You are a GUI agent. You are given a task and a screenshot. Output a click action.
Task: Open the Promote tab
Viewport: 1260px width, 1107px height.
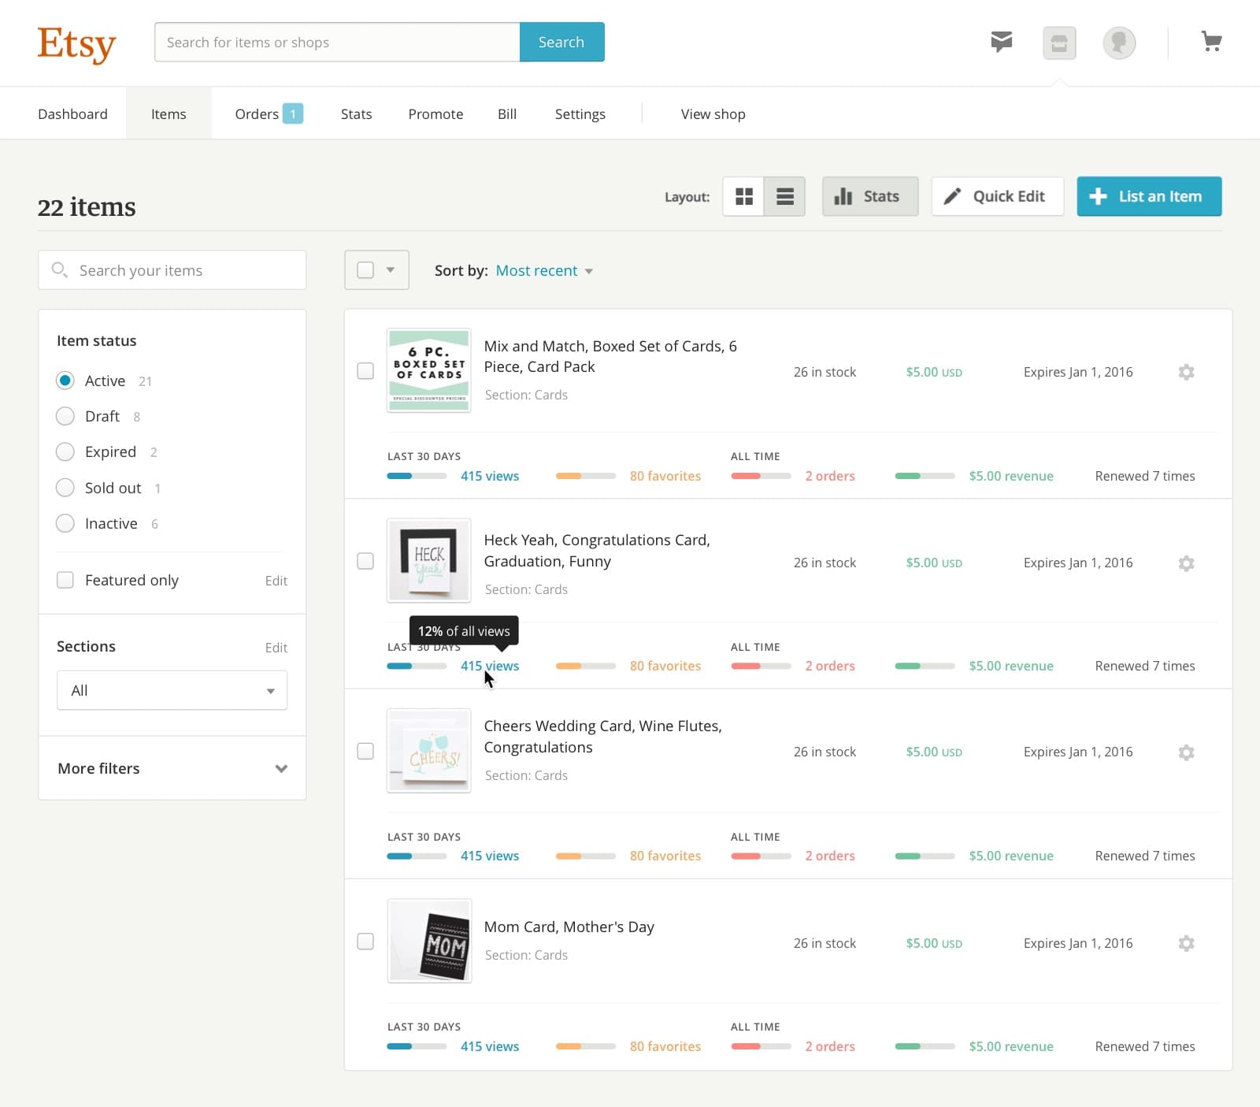coord(435,113)
